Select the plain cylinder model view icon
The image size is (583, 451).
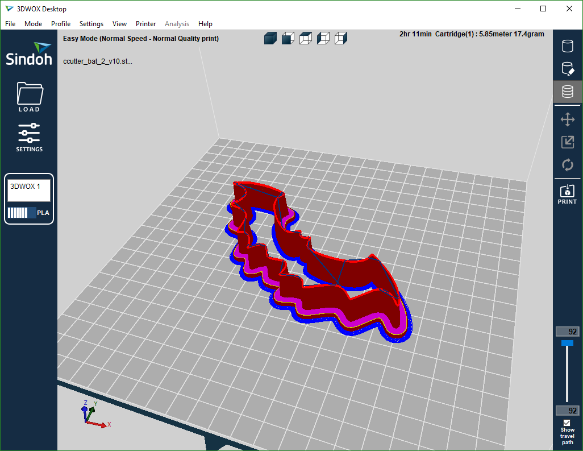(567, 46)
